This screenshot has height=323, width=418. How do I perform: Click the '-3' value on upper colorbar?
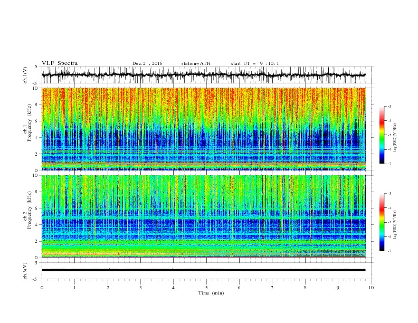pos(389,106)
